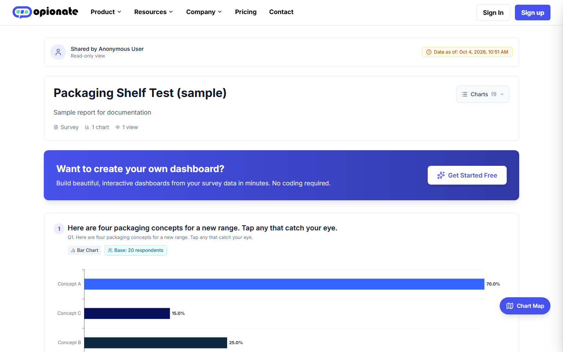Click the number 1 question badge

[59, 229]
